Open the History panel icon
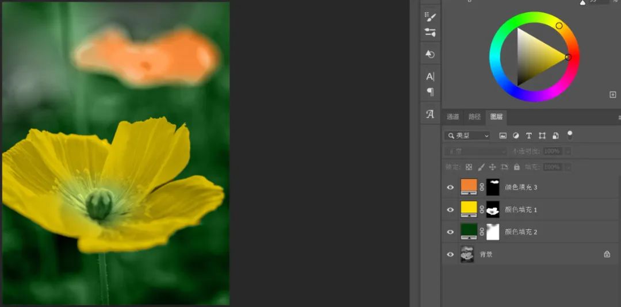 coord(430,54)
